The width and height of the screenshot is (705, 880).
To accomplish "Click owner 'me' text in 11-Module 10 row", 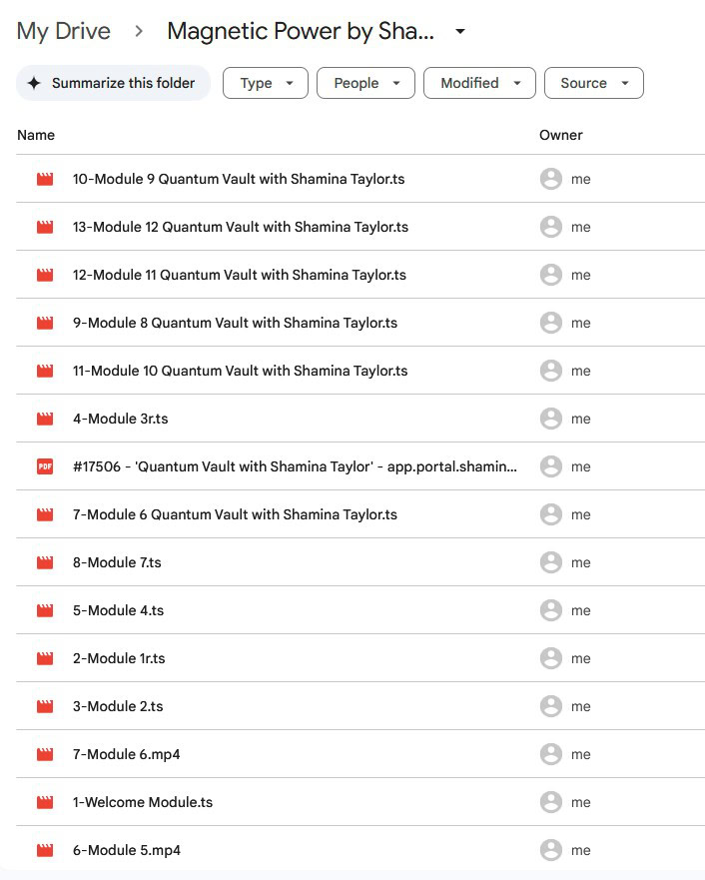I will [x=580, y=371].
